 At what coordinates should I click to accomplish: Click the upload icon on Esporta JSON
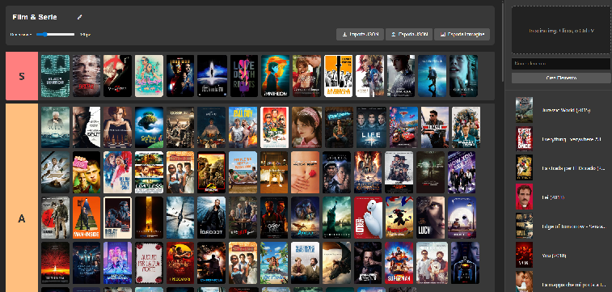[394, 34]
